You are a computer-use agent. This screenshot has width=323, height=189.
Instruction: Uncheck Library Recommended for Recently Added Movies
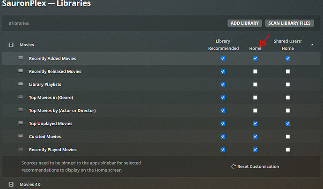(x=223, y=59)
